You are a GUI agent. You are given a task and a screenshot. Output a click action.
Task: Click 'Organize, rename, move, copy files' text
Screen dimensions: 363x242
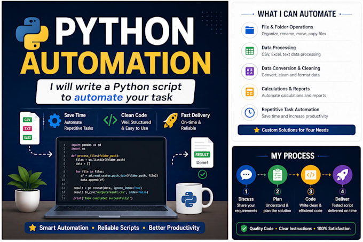point(294,34)
